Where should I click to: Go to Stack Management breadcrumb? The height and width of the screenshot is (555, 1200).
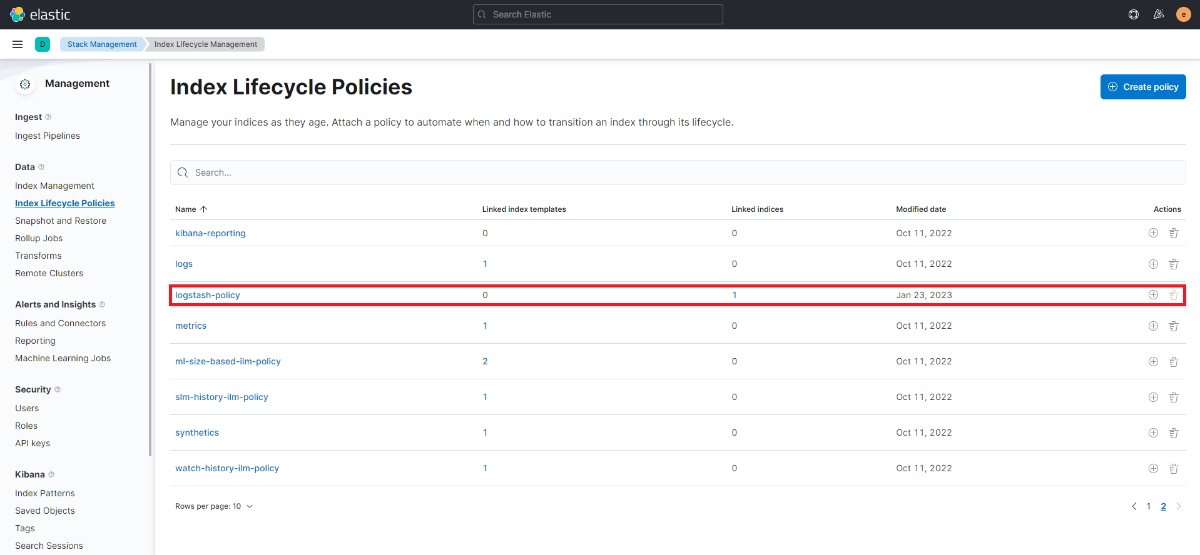coord(102,44)
